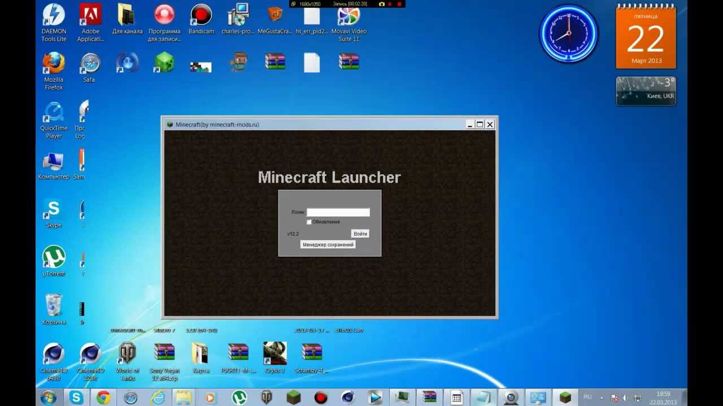This screenshot has height=406, width=723.
Task: Launch µTorrent desktop shortcut
Action: (54, 262)
